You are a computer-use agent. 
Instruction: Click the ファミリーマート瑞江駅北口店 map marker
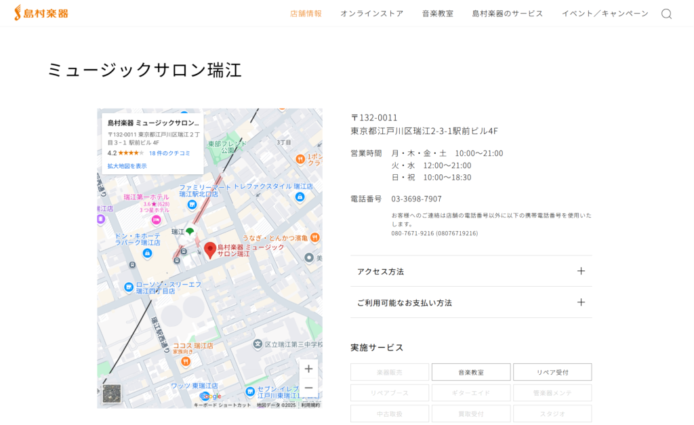[x=192, y=205]
